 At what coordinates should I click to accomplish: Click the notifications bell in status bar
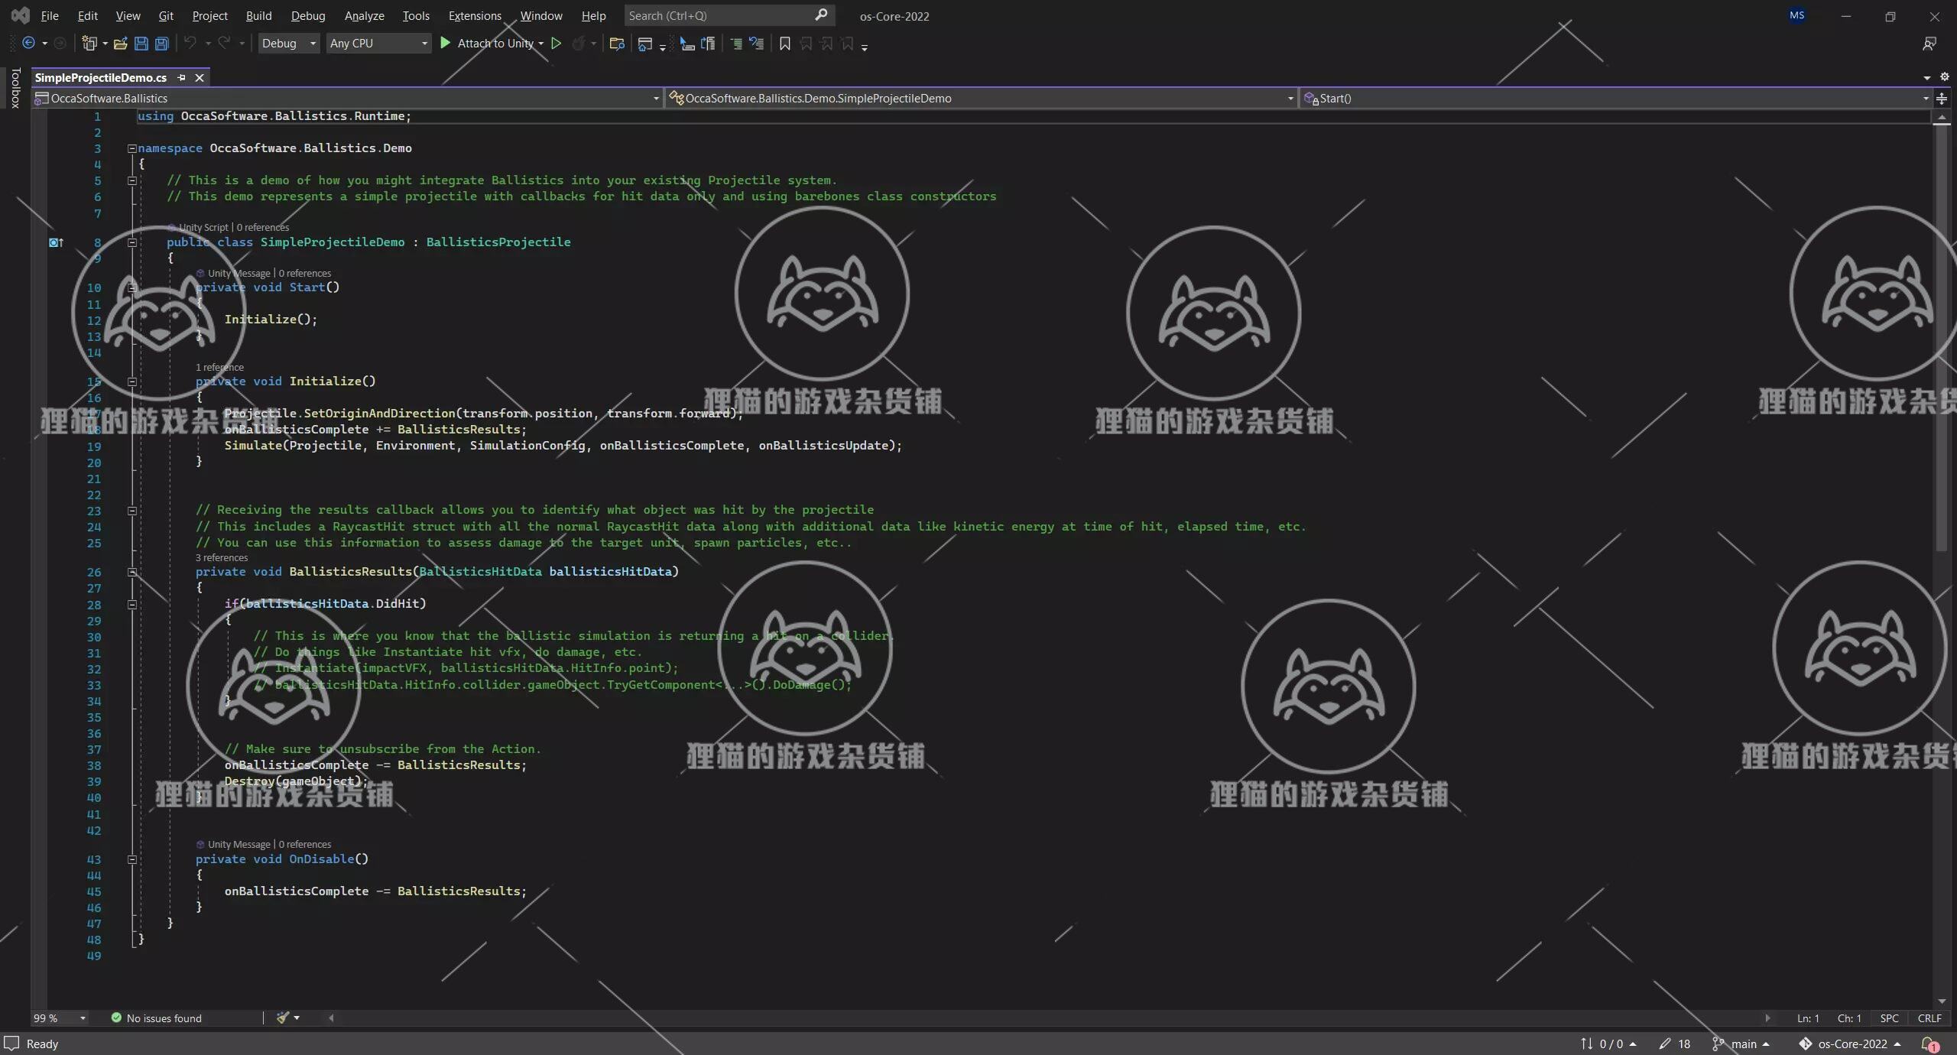point(1929,1044)
